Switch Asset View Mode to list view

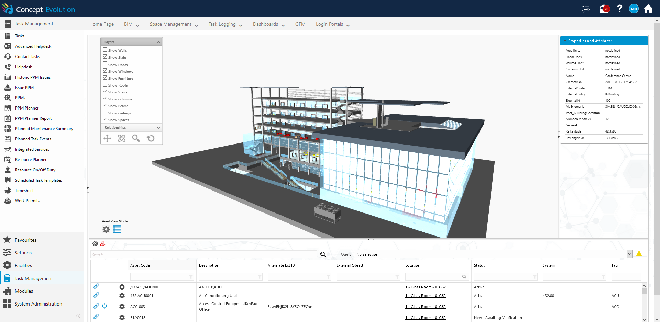click(117, 229)
